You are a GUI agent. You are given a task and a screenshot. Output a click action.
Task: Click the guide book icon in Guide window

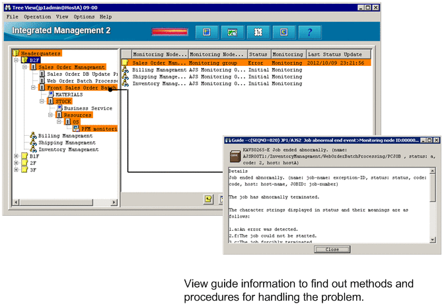click(233, 157)
